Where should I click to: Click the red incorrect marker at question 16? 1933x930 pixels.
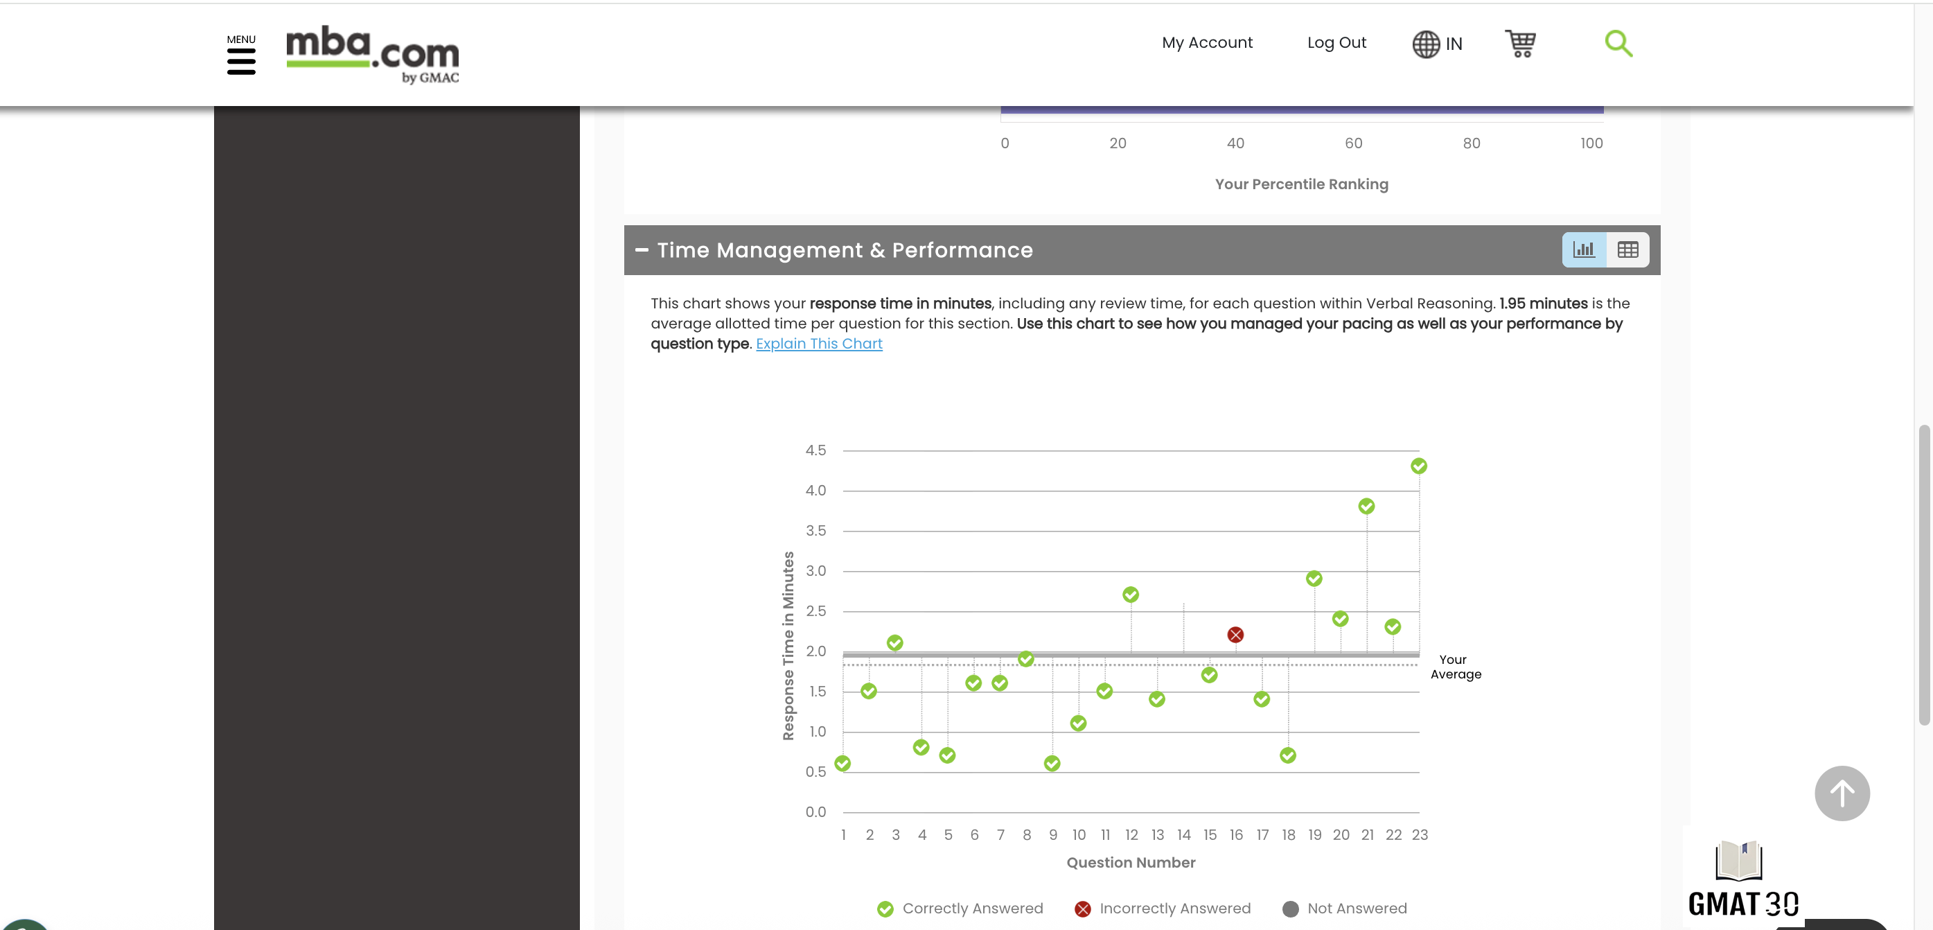coord(1235,635)
